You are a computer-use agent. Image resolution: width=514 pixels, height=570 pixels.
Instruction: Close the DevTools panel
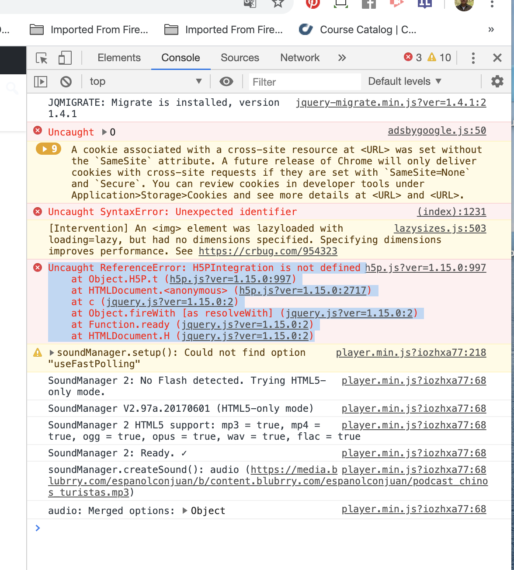pos(497,58)
